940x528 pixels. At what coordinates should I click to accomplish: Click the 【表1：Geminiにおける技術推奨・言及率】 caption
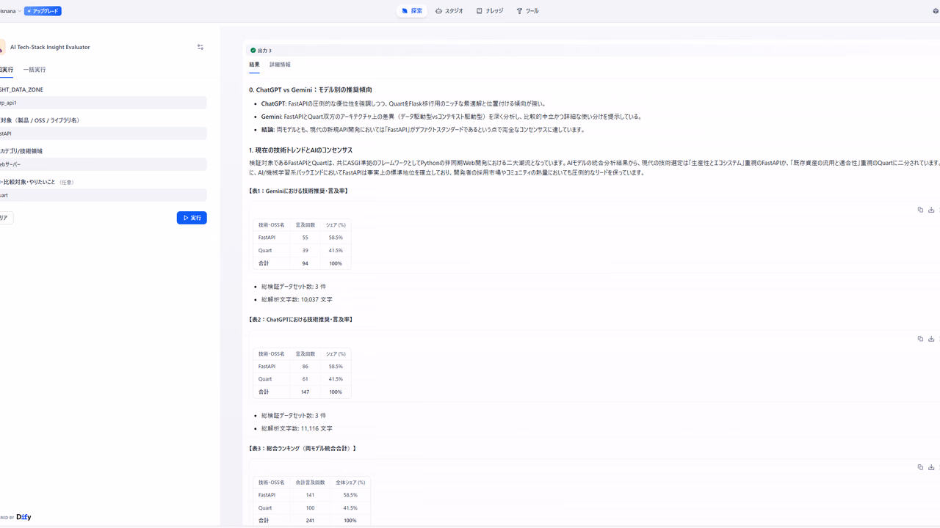pyautogui.click(x=298, y=191)
